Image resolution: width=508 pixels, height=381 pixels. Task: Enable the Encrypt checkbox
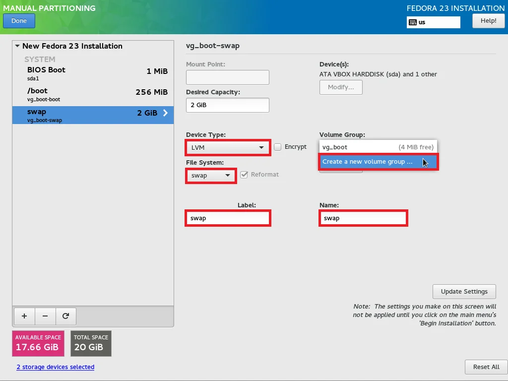coord(278,147)
